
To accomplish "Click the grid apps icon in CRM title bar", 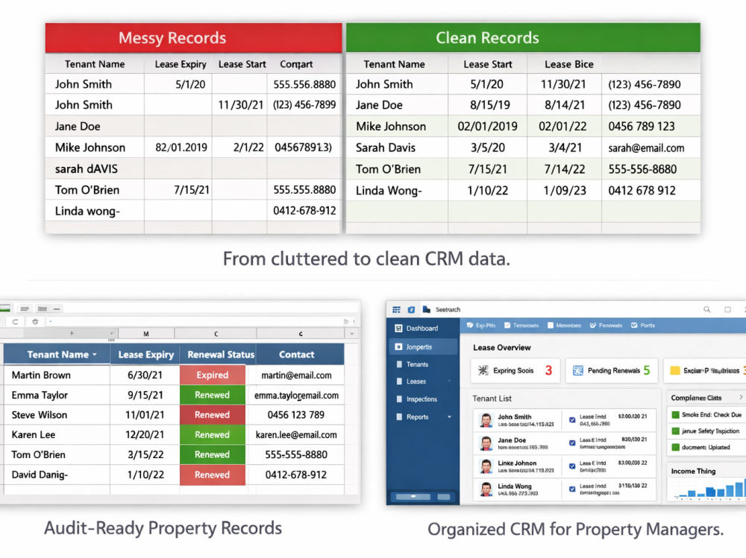I will click(x=396, y=309).
